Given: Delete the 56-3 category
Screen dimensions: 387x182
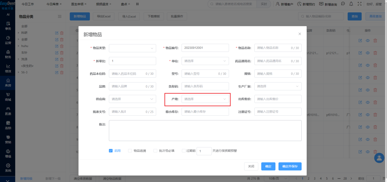Looking at the screenshot, I should coord(62,72).
